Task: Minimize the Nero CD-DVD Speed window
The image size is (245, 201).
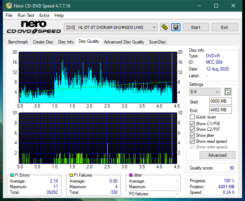Action: 199,6
